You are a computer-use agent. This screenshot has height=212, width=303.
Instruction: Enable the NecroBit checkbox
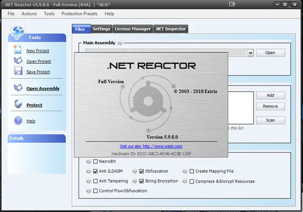(x=96, y=161)
